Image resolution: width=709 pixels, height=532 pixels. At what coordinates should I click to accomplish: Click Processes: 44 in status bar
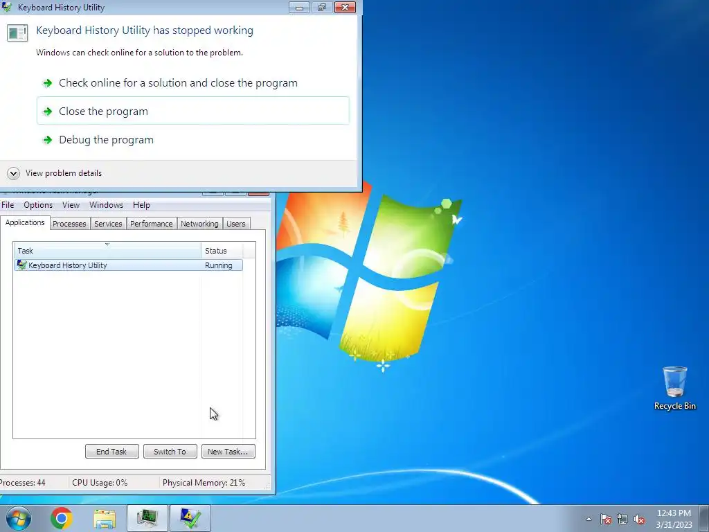(x=23, y=483)
